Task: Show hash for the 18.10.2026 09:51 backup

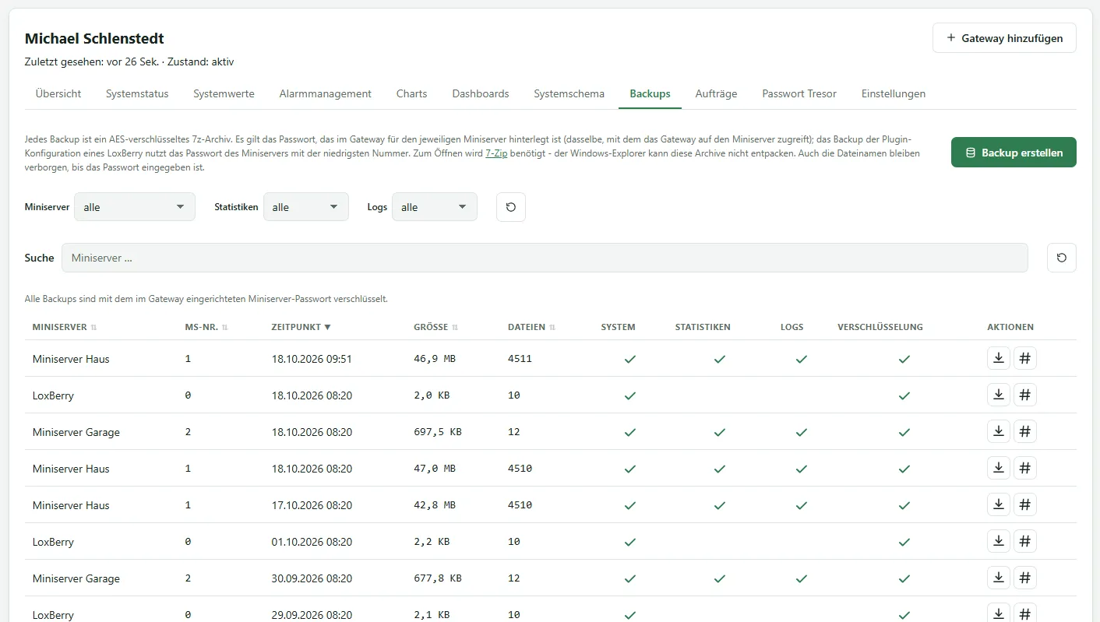Action: click(x=1025, y=358)
